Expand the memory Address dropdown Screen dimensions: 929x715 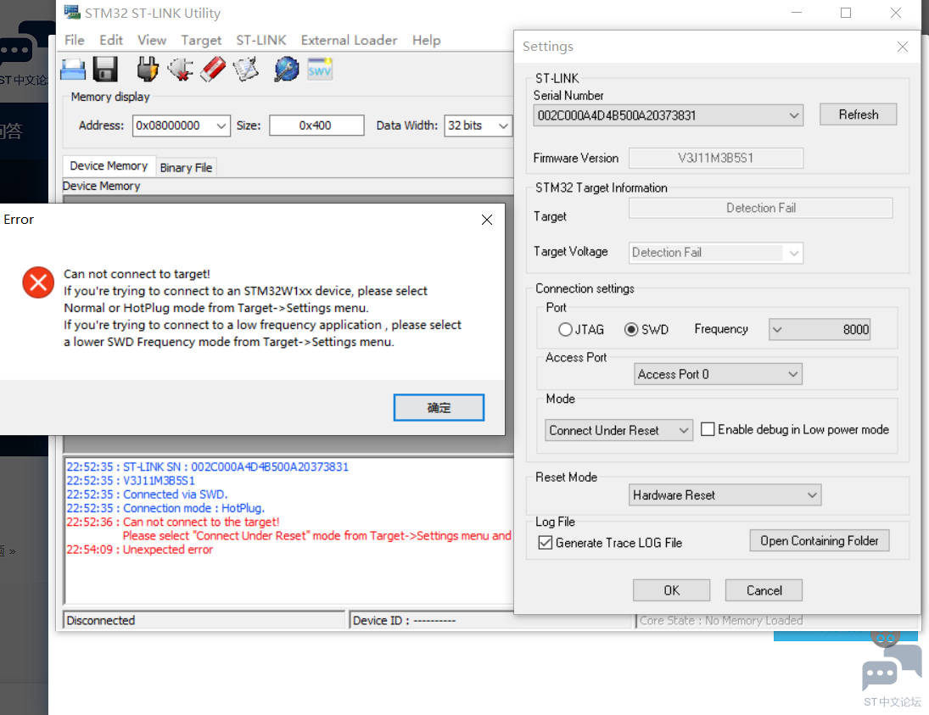(221, 126)
